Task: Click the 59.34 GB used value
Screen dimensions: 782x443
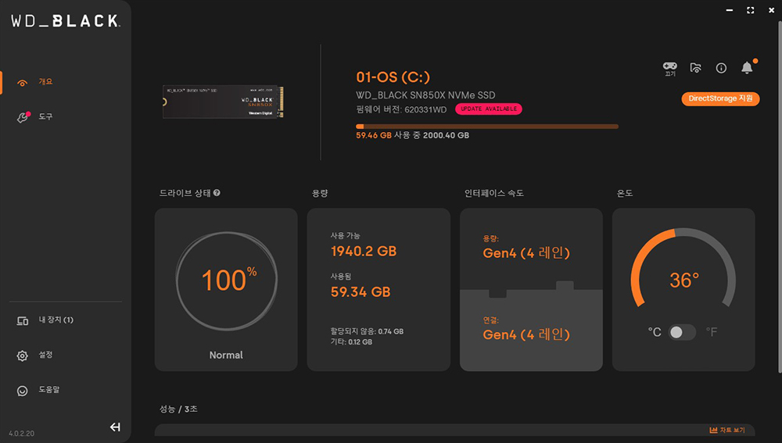Action: tap(361, 292)
